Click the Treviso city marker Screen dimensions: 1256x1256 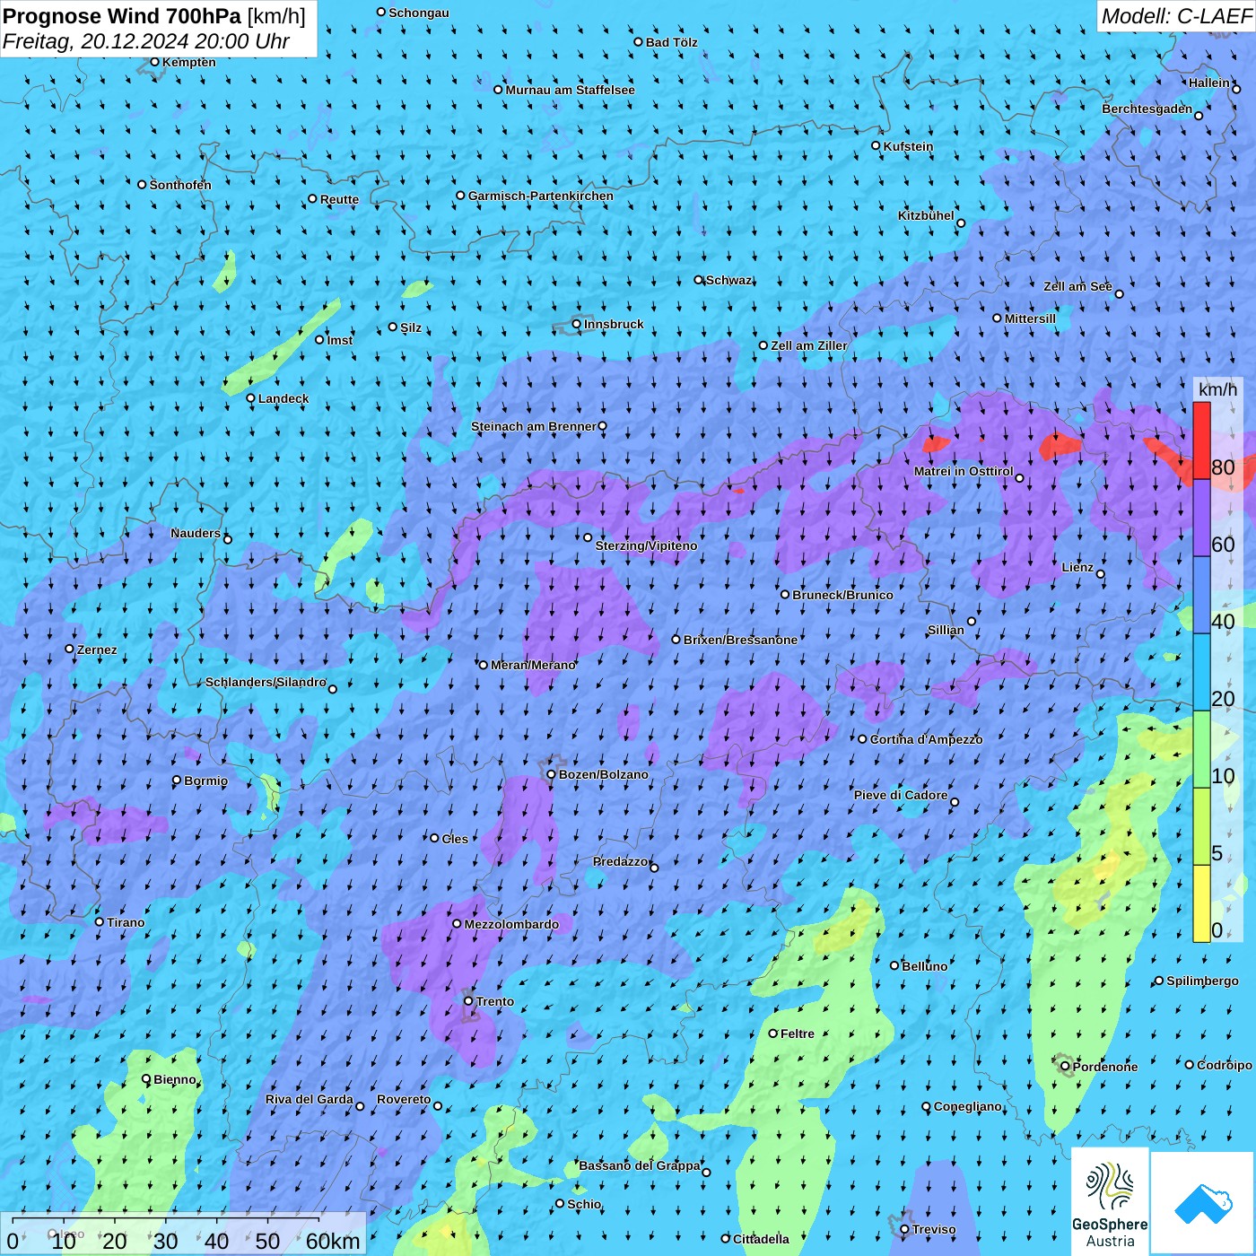pyautogui.click(x=905, y=1230)
